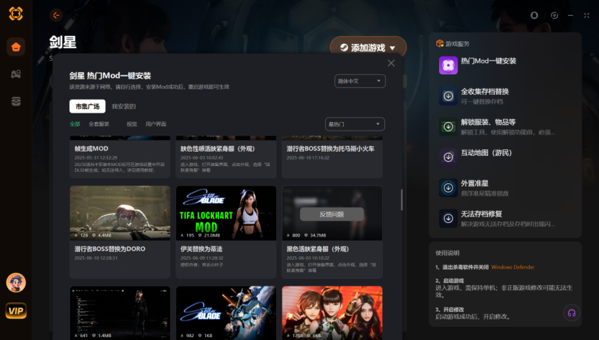Click the 外置准星 download icon
Screen dimensions: 599x340
448,188
